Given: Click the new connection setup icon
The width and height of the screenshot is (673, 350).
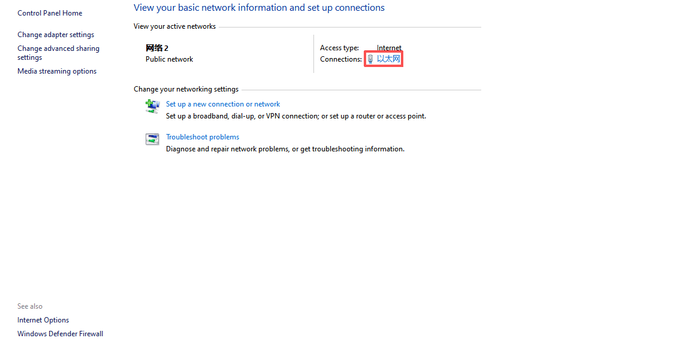Looking at the screenshot, I should point(152,106).
